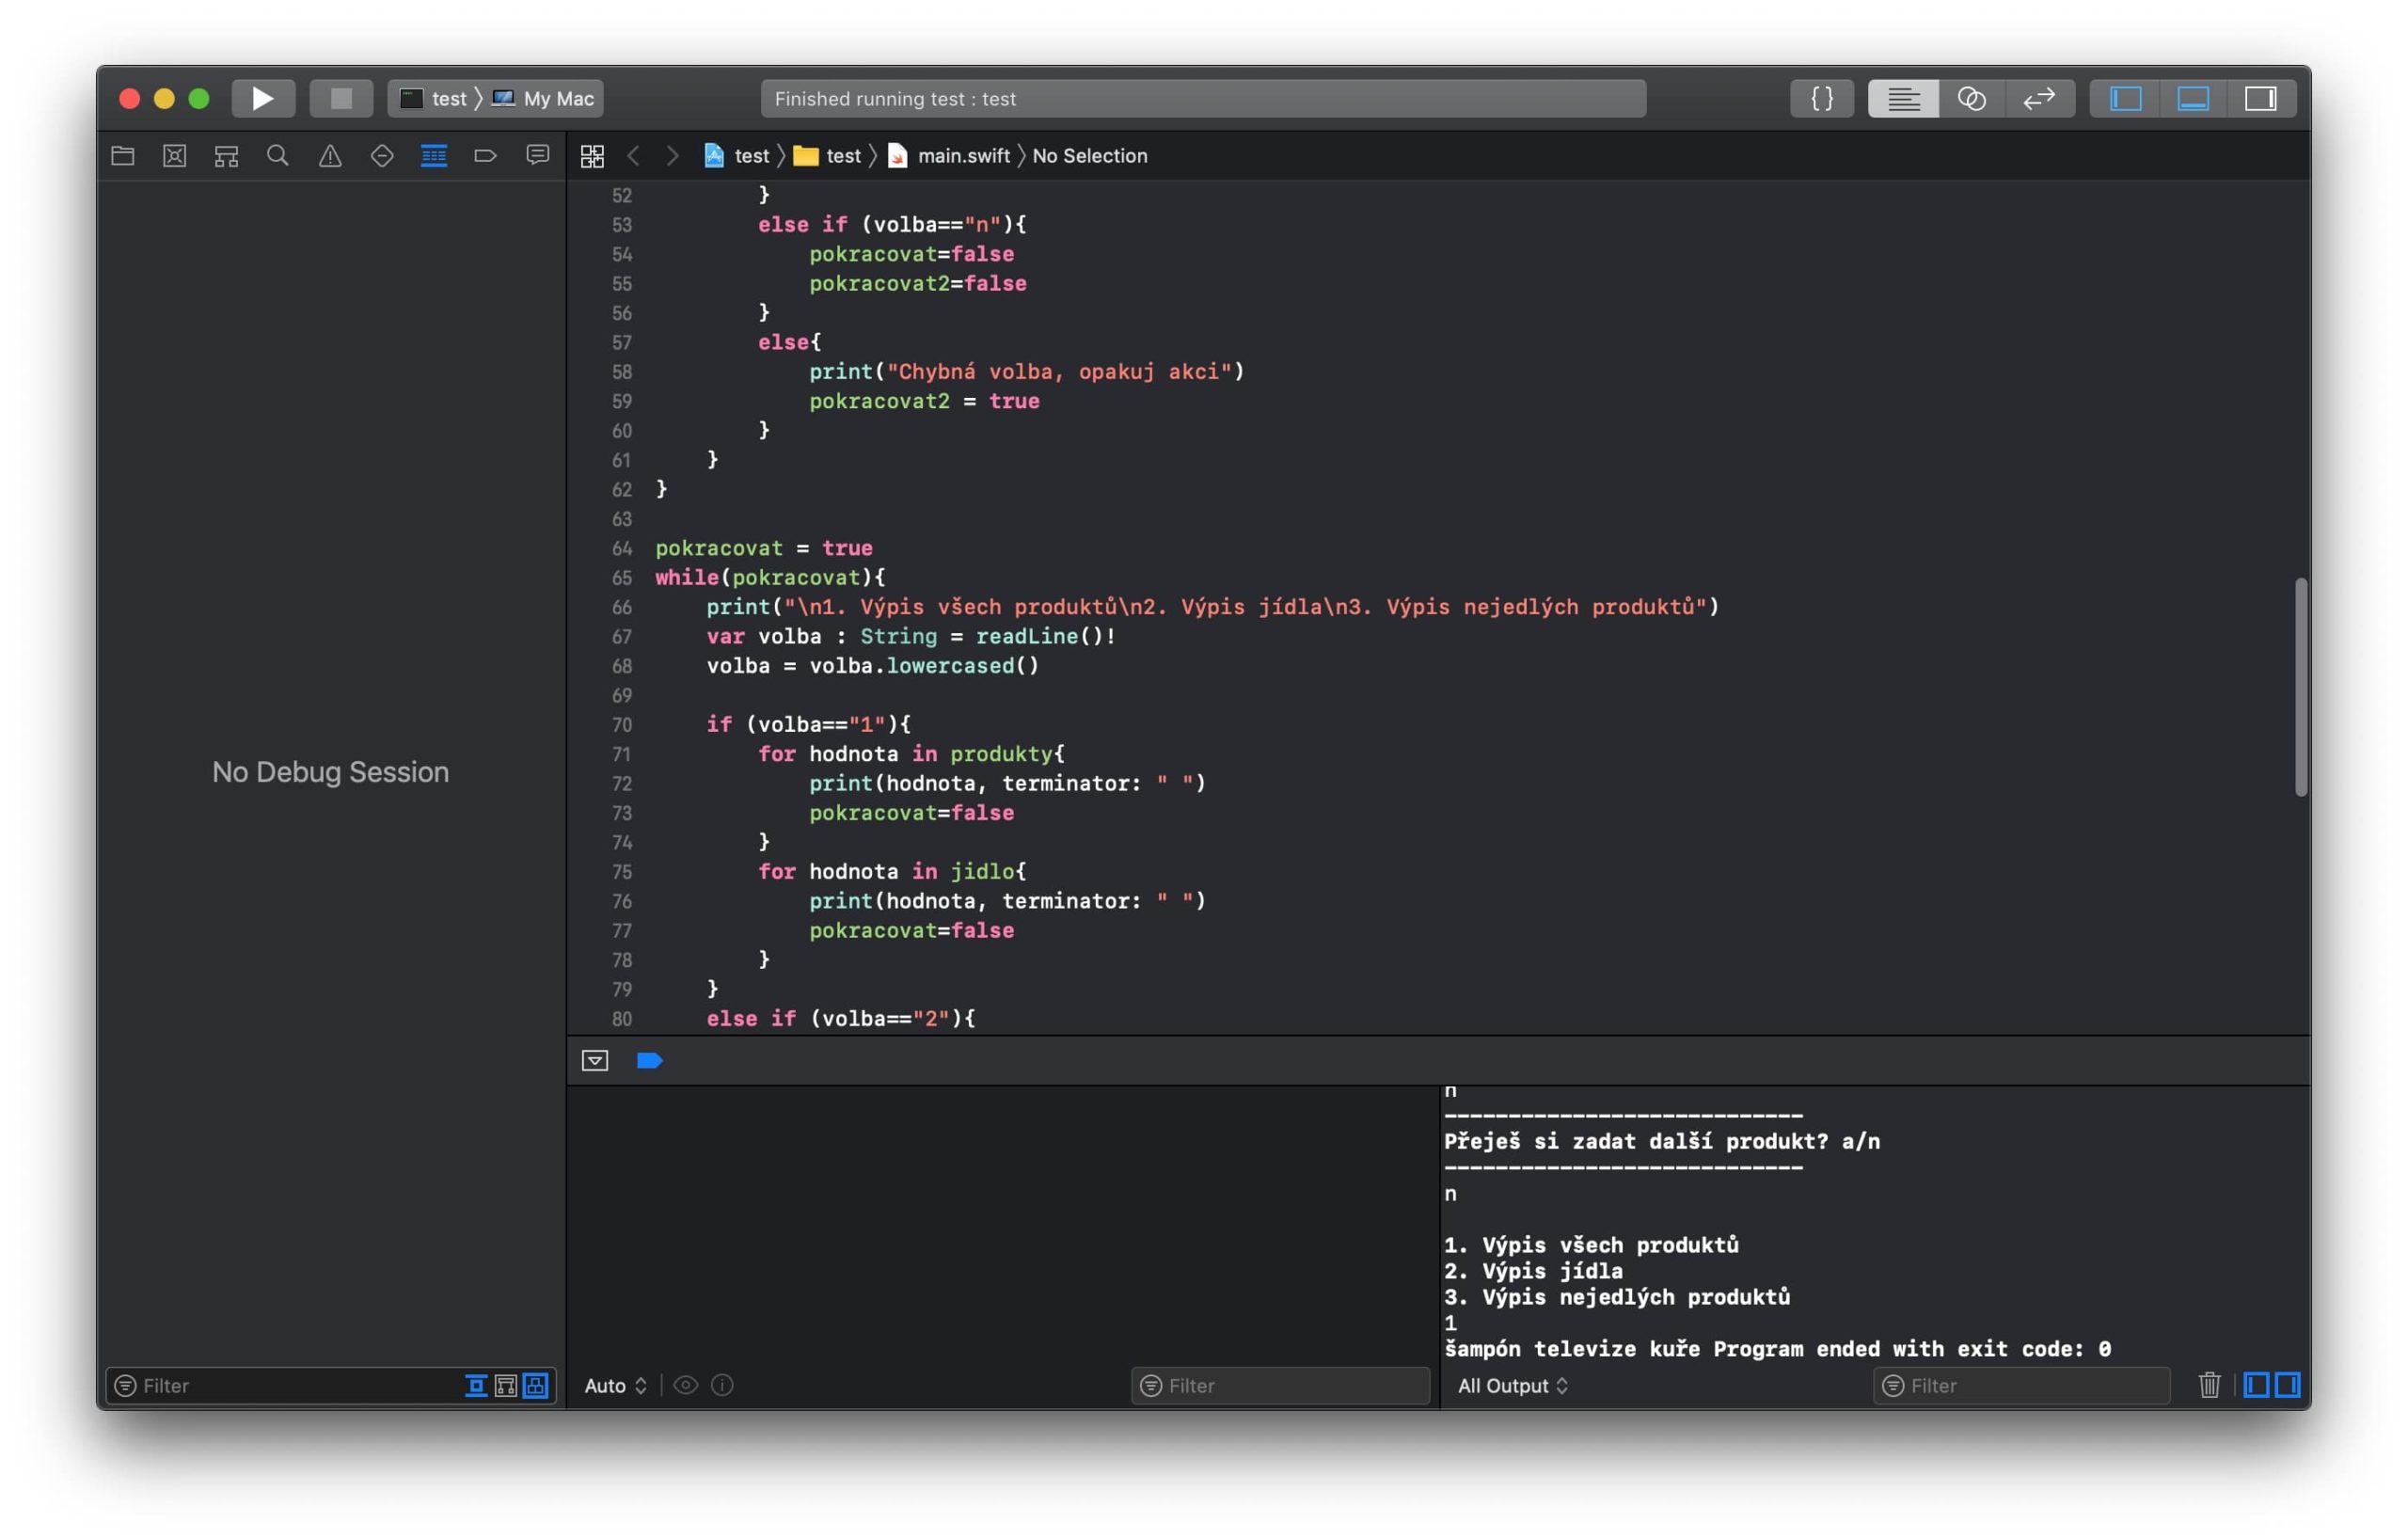Screen dimensions: 2408x1538
Task: Open the Project navigator folder tab
Action: [123, 155]
